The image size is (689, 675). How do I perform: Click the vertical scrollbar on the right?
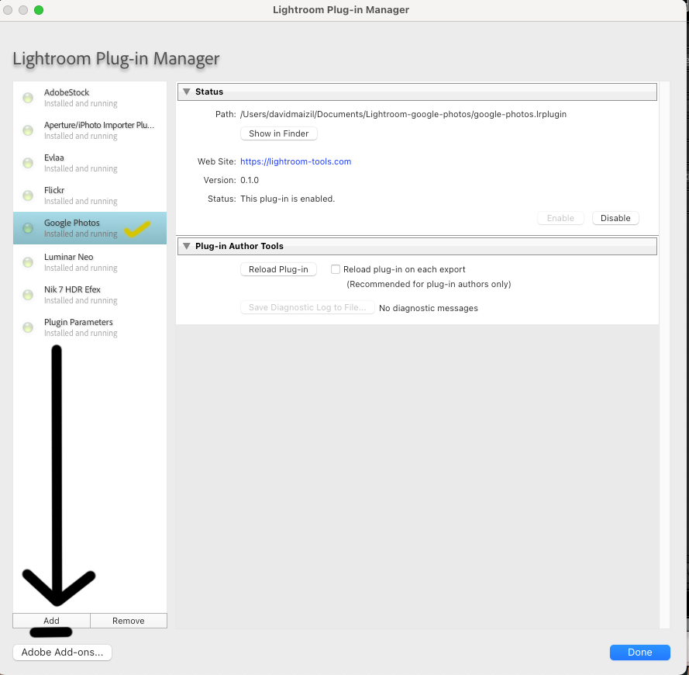667,349
